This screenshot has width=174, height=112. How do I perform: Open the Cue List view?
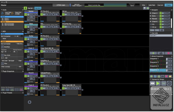[x=160, y=5]
